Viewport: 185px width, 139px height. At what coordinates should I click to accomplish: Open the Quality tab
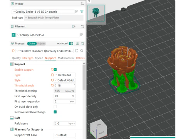(x=16, y=58)
